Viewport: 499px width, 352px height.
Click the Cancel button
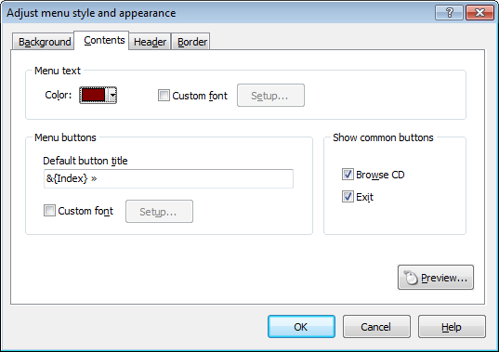point(376,327)
